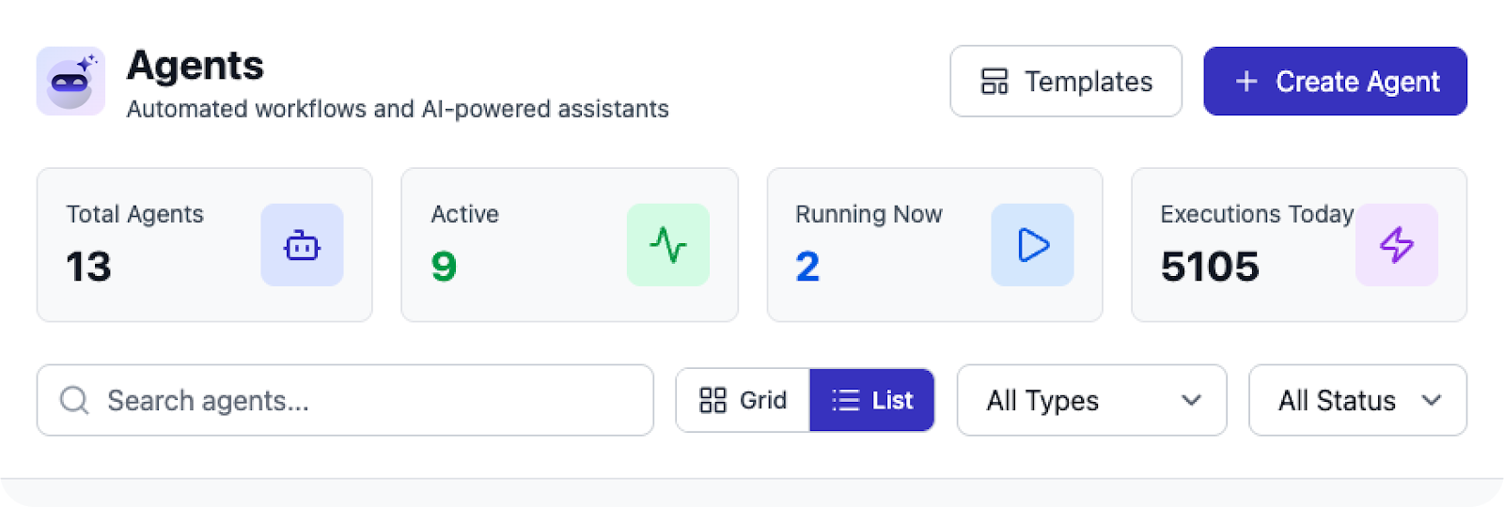Viewport: 1504px width, 507px height.
Task: Select the List view toggle
Action: (872, 400)
